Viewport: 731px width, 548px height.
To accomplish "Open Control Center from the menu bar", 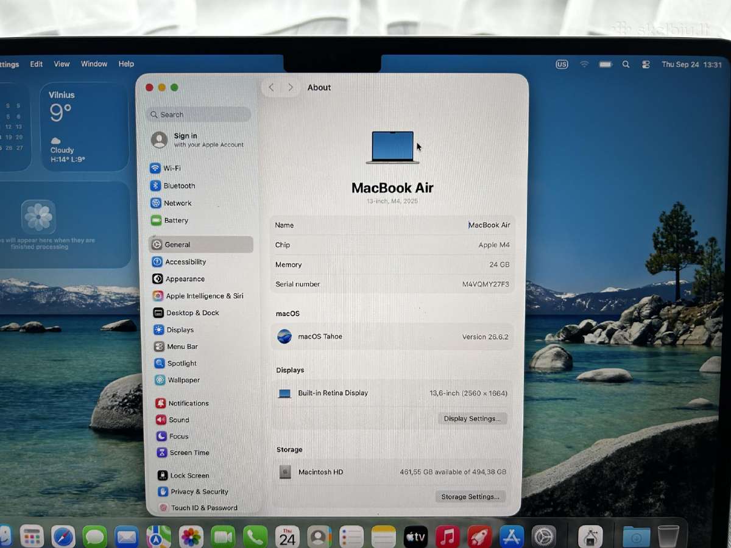I will click(x=646, y=65).
